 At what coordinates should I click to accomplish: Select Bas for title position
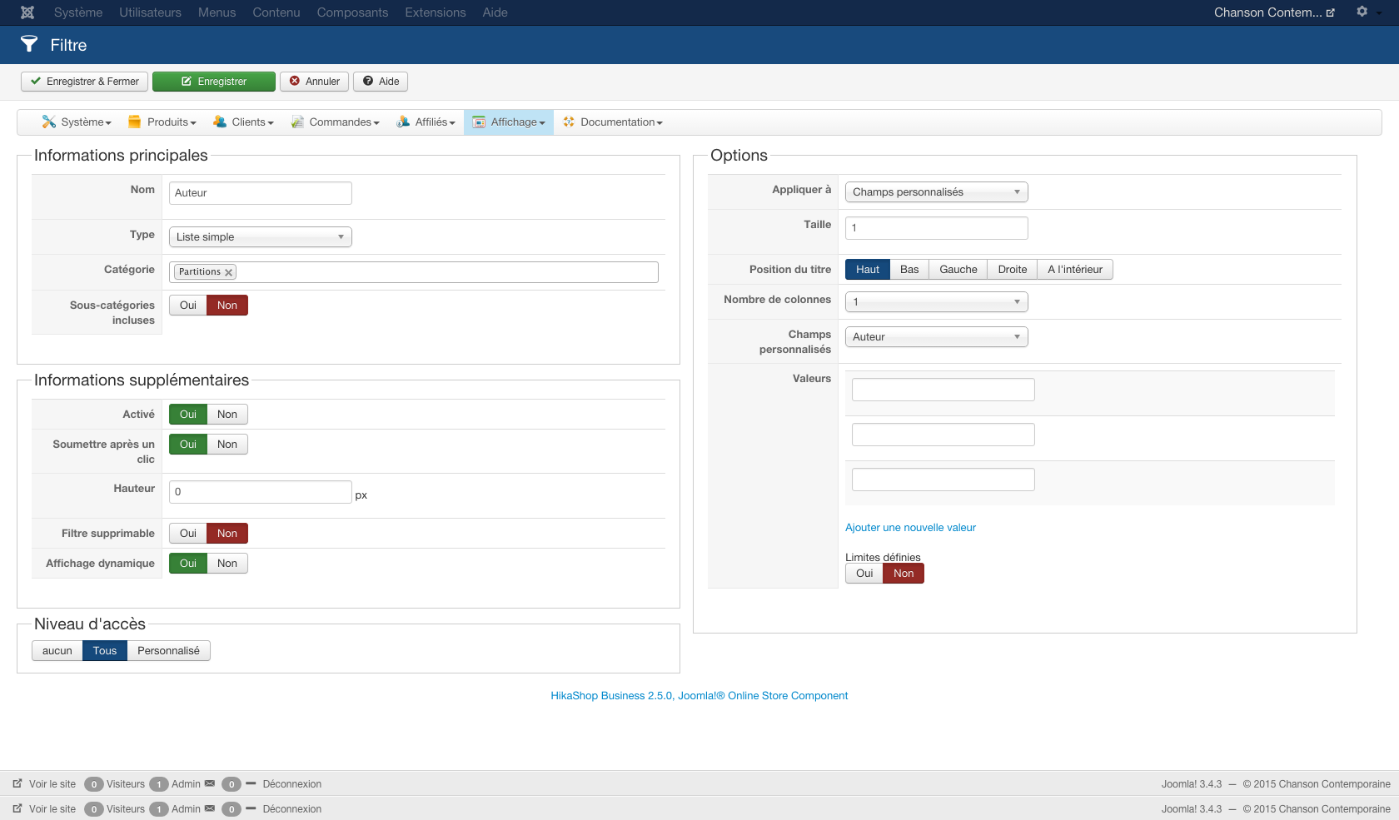909,270
